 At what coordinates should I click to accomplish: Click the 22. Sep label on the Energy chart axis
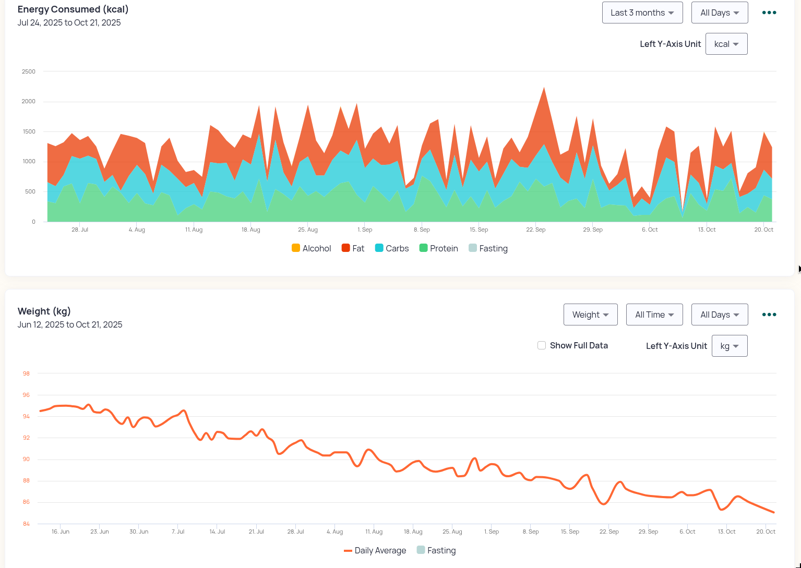tap(536, 229)
